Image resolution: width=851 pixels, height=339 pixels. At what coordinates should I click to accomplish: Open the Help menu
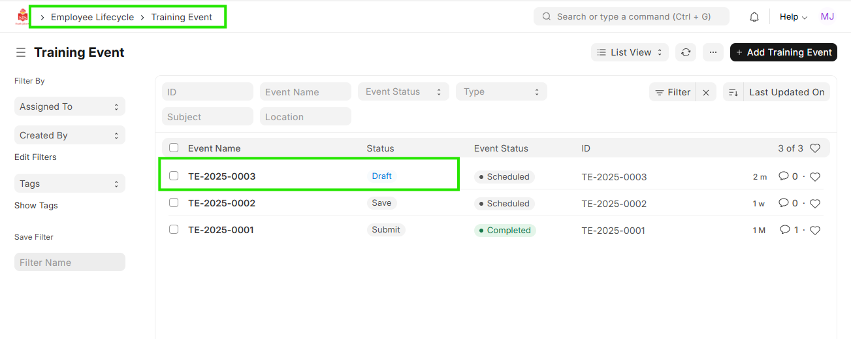[793, 17]
